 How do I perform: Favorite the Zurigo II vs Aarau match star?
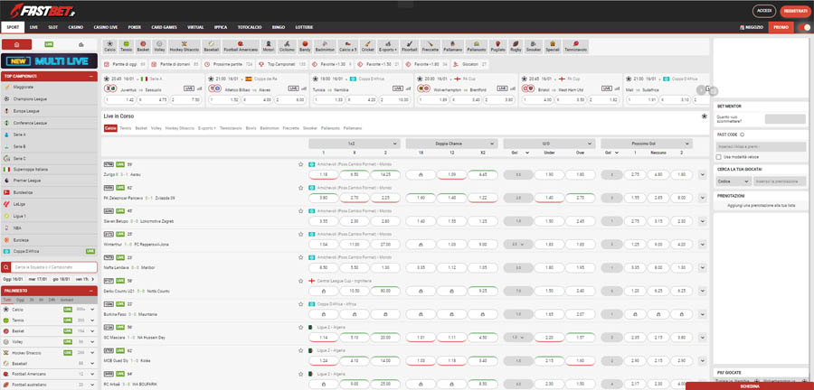coord(300,164)
